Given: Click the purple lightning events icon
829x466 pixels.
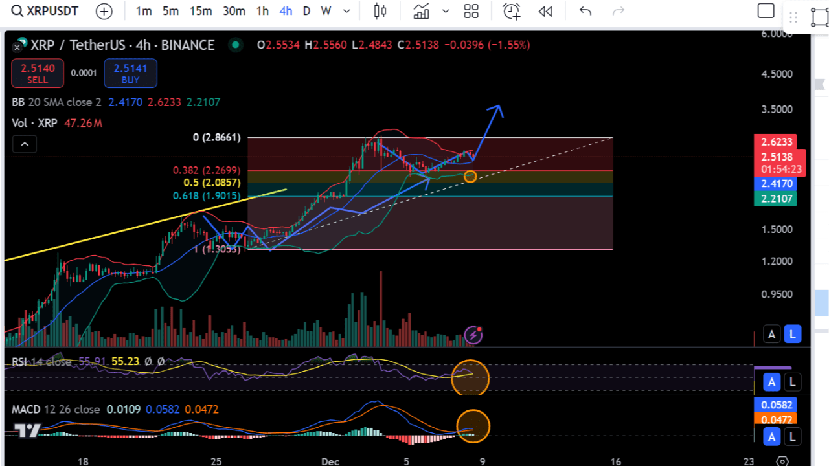Looking at the screenshot, I should coord(474,335).
